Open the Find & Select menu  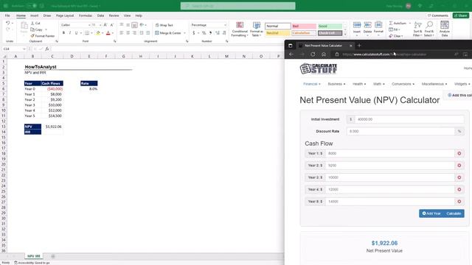[429, 29]
